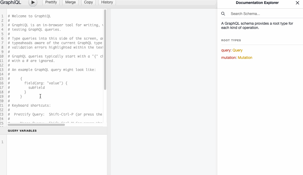The width and height of the screenshot is (303, 175).
Task: Click the Prettify toolbar button
Action: [x=51, y=2]
